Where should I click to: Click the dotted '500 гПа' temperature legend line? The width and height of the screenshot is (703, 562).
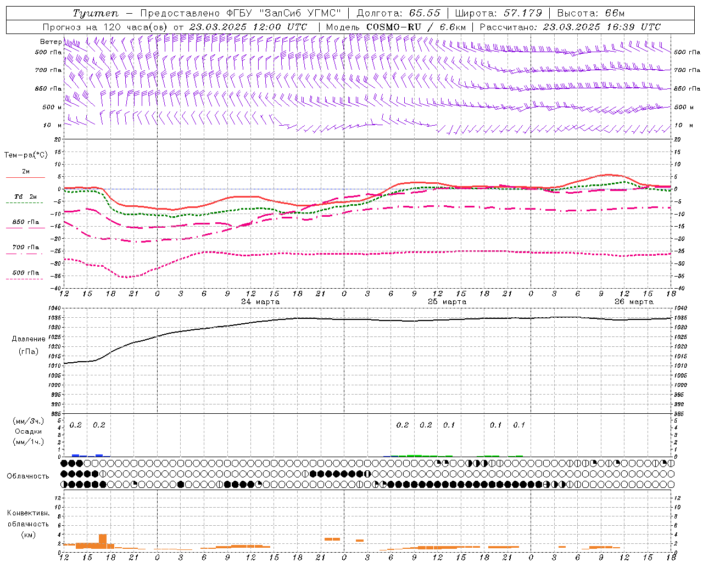[x=25, y=279]
